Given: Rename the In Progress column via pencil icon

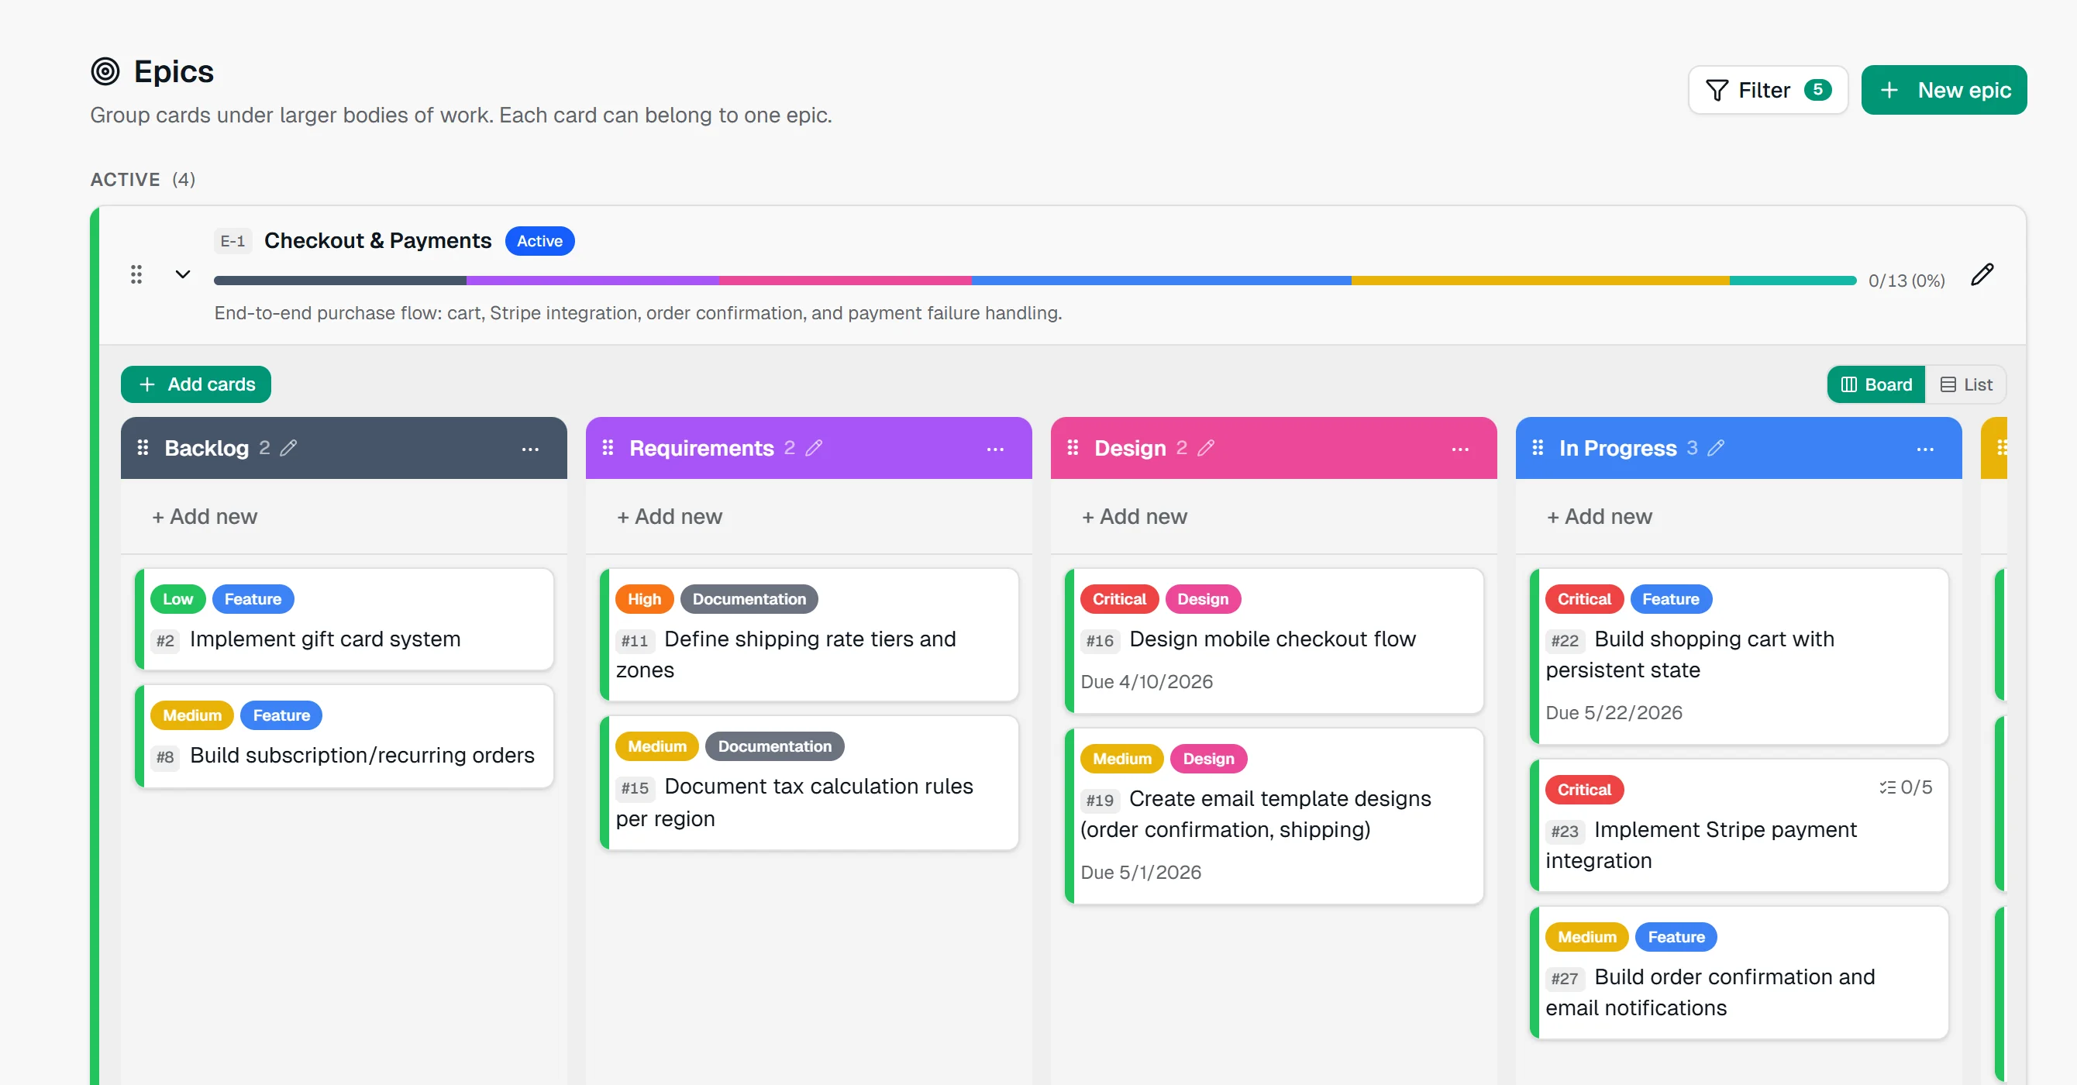Looking at the screenshot, I should (x=1717, y=448).
